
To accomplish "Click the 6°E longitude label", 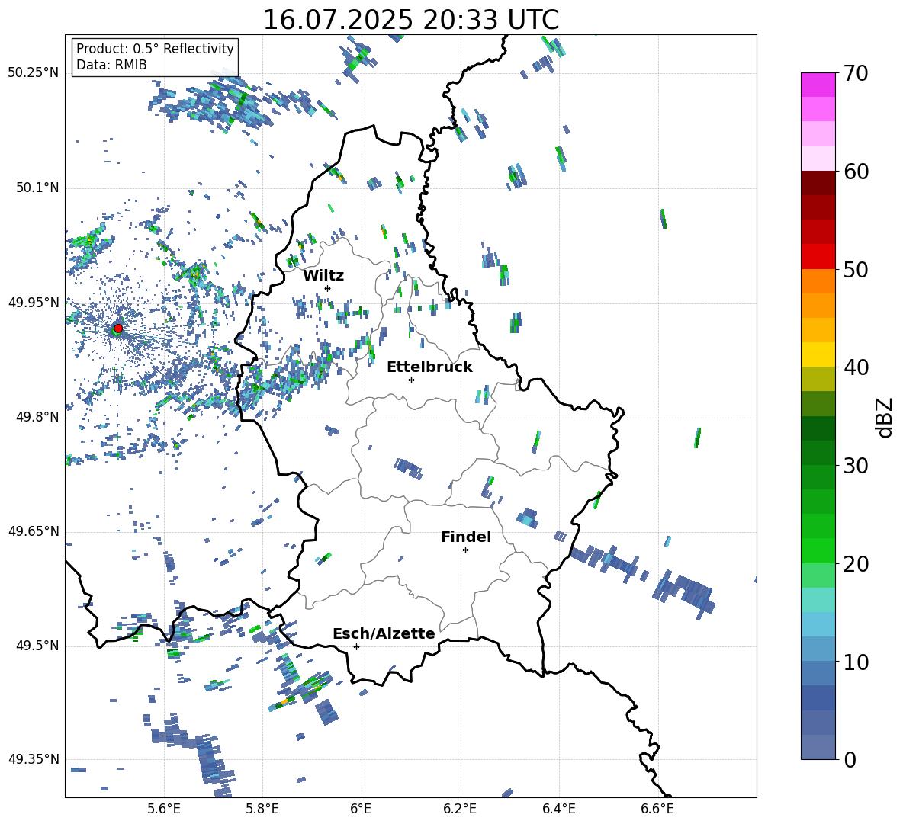I will click(361, 809).
